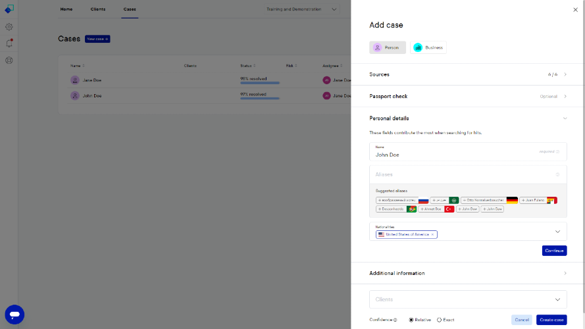
Task: Expand the Passport check section
Action: pos(468,96)
